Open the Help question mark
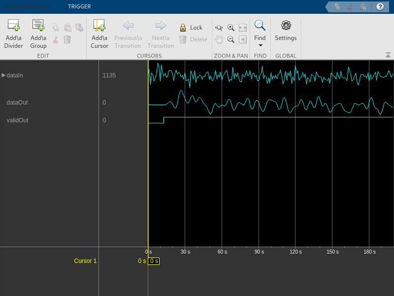 [x=380, y=7]
